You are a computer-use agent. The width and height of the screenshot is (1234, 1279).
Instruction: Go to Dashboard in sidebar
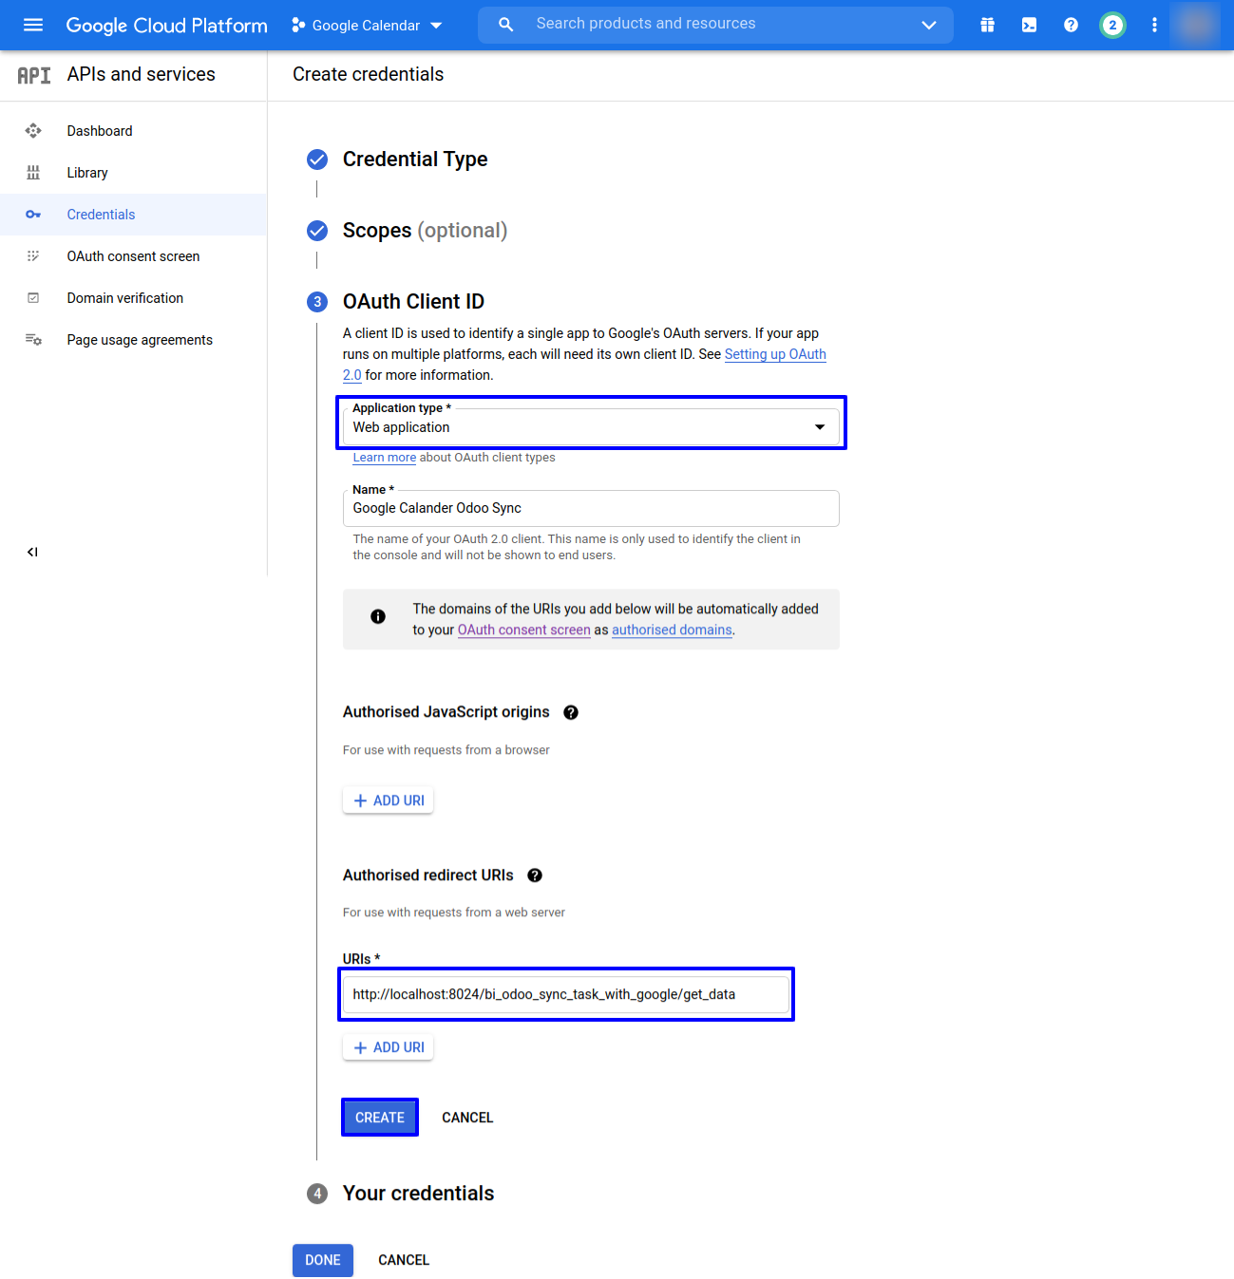[100, 131]
